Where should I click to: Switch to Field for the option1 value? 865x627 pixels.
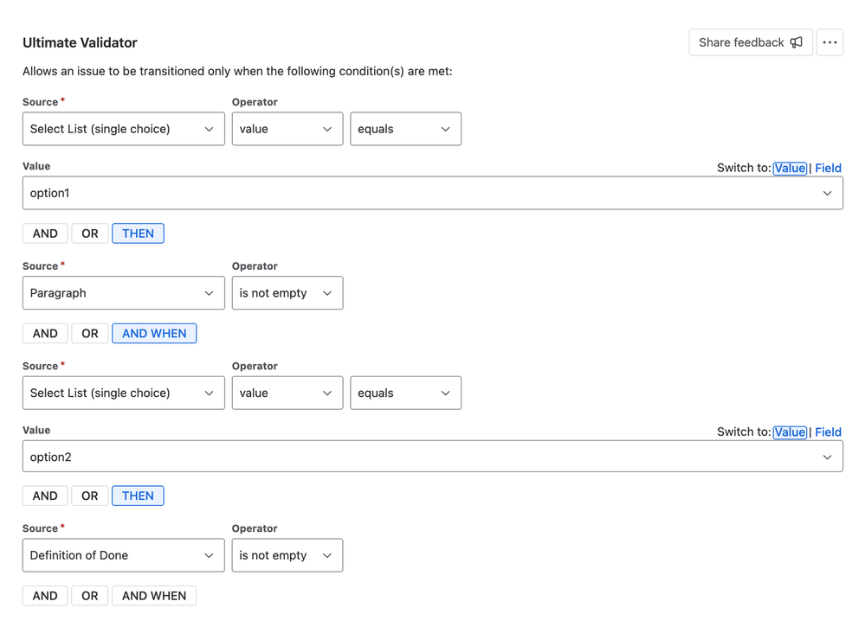click(828, 168)
